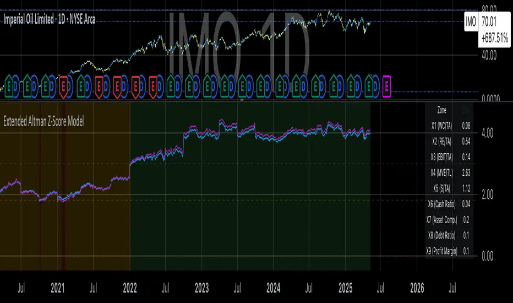Click the last blue dividend marker

[375, 86]
